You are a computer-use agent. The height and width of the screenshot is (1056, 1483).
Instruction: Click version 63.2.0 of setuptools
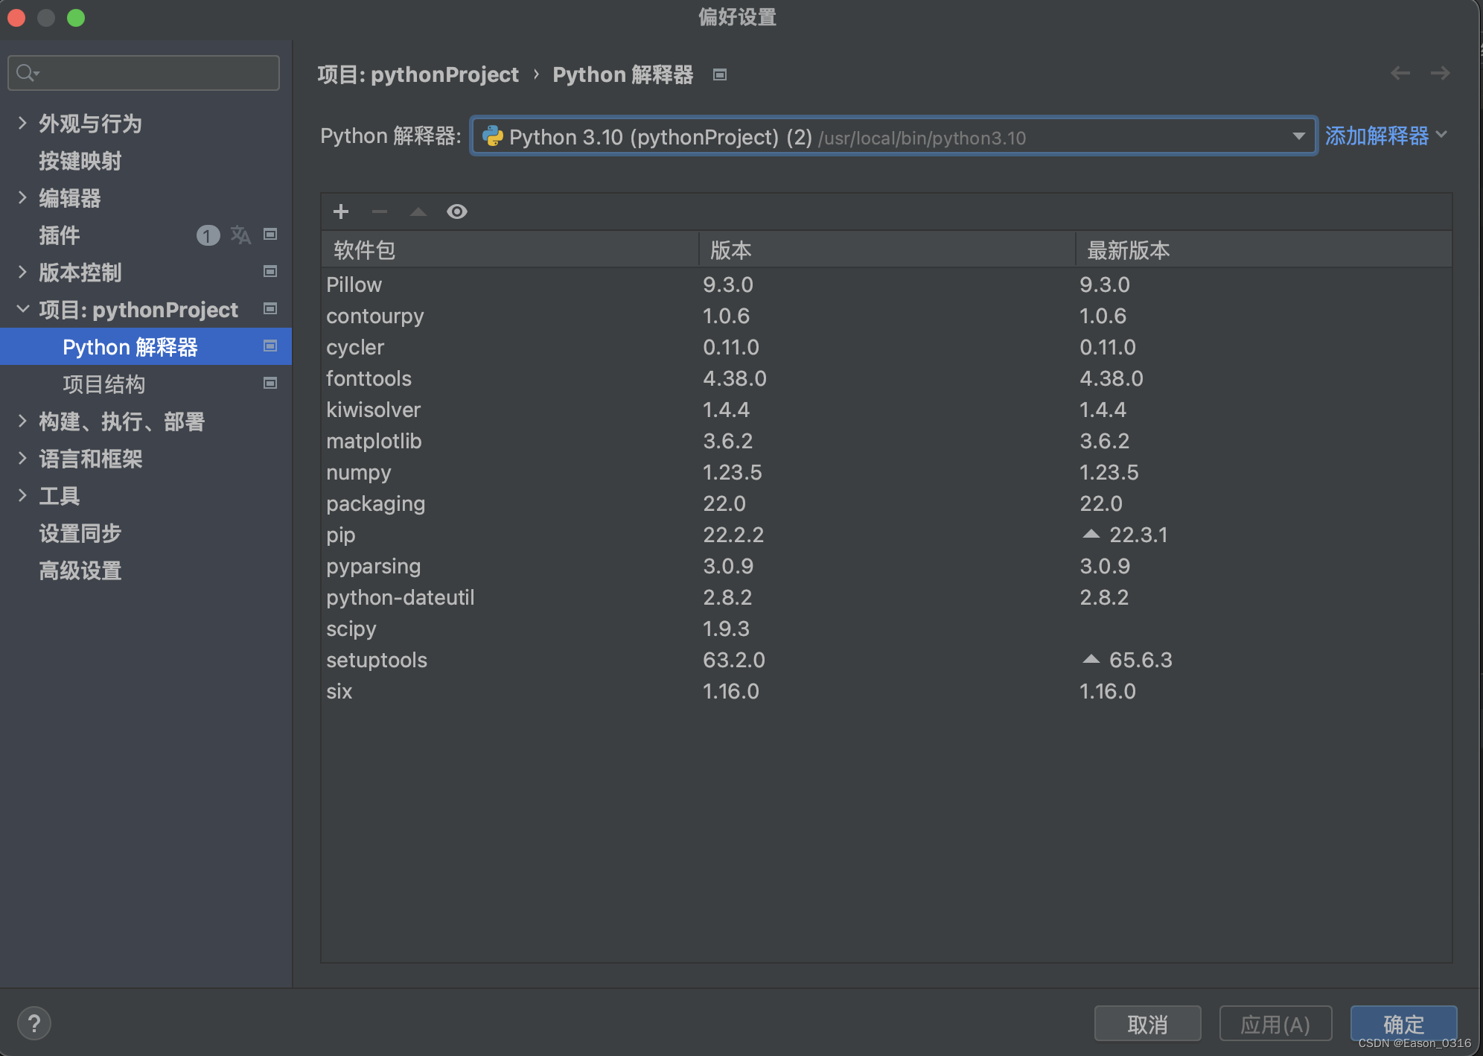pyautogui.click(x=734, y=660)
